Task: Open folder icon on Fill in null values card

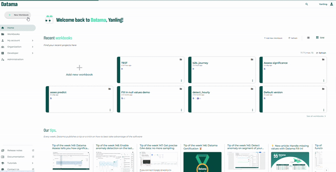Action: coord(181,89)
